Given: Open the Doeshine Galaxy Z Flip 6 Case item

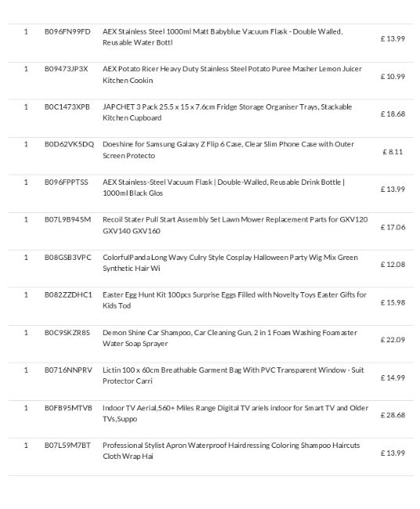Looking at the screenshot, I should pyautogui.click(x=228, y=150).
